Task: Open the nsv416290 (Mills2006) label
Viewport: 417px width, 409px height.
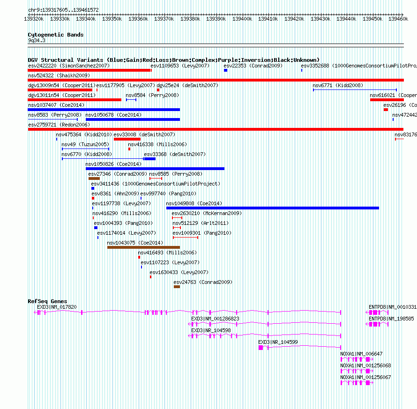Action: click(x=122, y=213)
